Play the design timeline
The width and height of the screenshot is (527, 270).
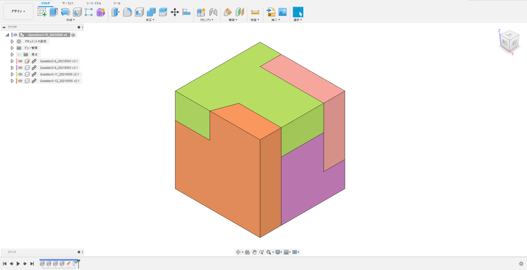tap(18, 264)
